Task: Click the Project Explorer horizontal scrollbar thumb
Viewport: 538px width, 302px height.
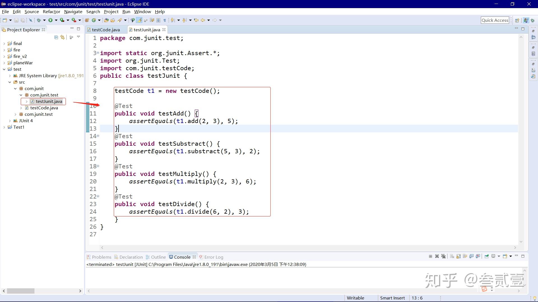Action: tap(21, 291)
